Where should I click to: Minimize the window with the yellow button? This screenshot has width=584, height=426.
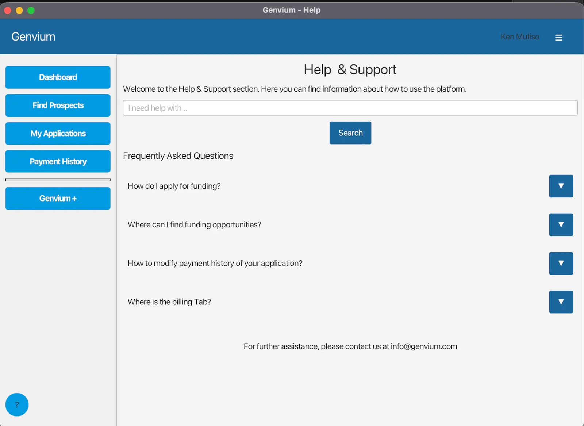point(19,10)
